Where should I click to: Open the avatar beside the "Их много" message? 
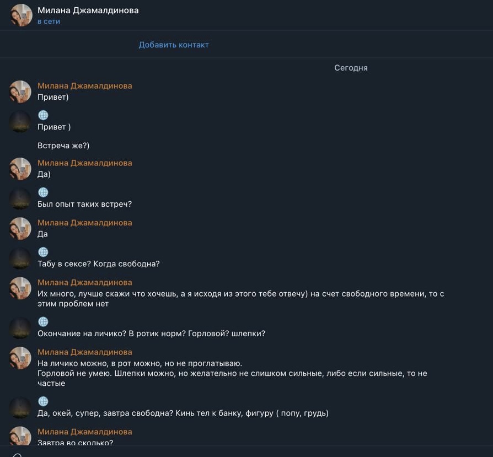pyautogui.click(x=20, y=288)
